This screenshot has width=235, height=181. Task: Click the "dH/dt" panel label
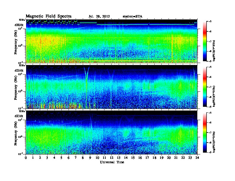pos(19,25)
